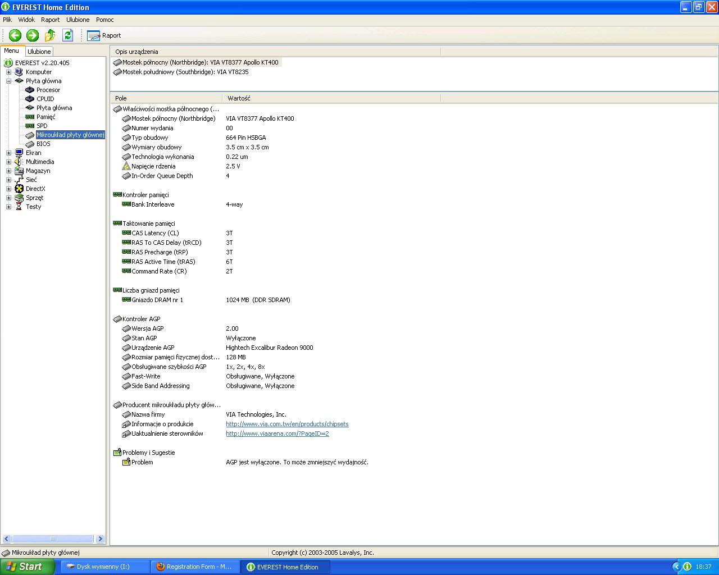Click the sidebar scroll left arrow
This screenshot has width=719, height=575.
pyautogui.click(x=6, y=539)
